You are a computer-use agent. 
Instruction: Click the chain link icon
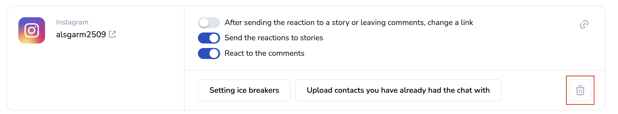(x=584, y=24)
